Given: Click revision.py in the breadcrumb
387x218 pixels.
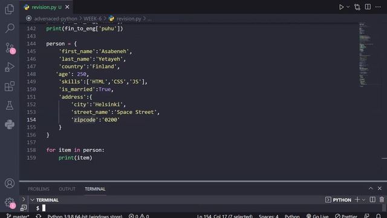Looking at the screenshot, I should point(129,19).
